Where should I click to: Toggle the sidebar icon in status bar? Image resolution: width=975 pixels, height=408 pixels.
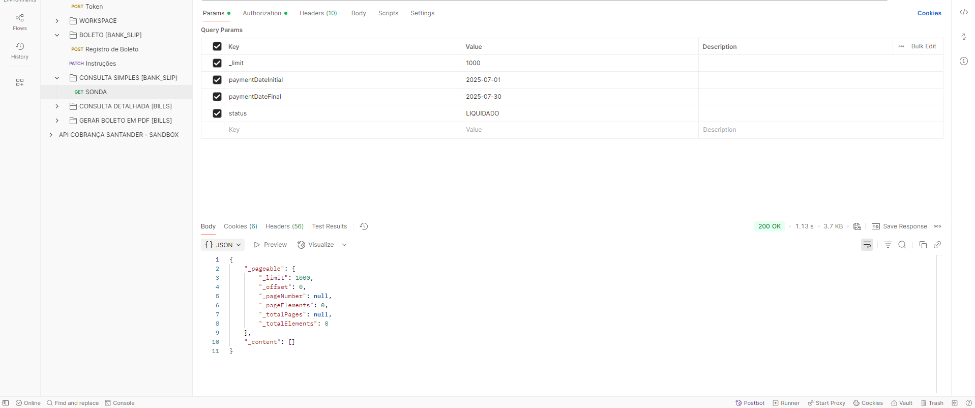6,403
